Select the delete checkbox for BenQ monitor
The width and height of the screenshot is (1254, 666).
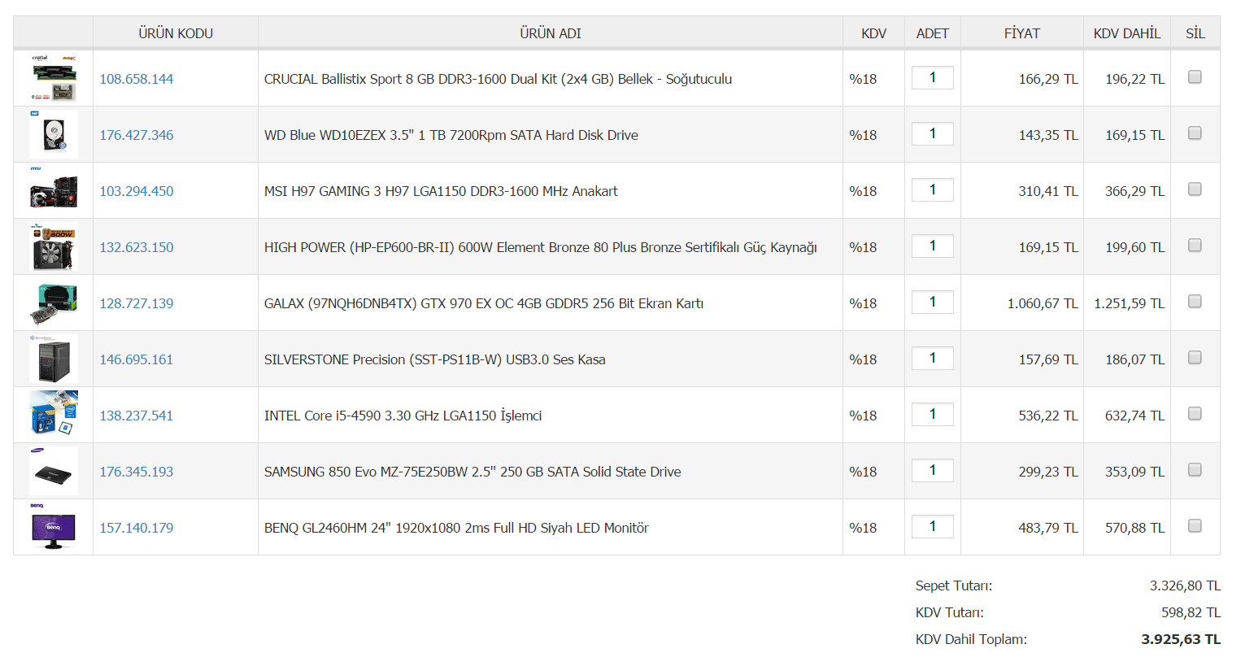click(1195, 526)
